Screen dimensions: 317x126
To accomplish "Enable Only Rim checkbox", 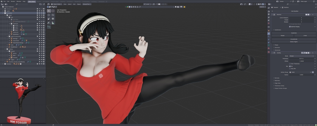I will tap(290, 68).
